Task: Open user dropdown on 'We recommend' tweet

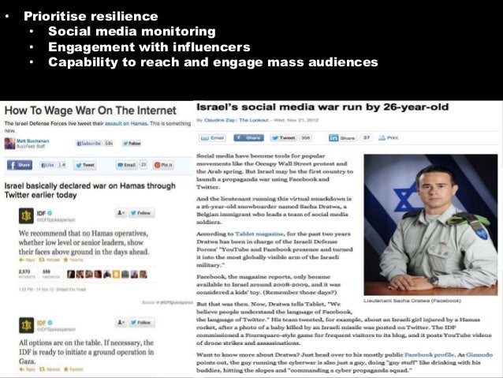Action: tap(121, 213)
